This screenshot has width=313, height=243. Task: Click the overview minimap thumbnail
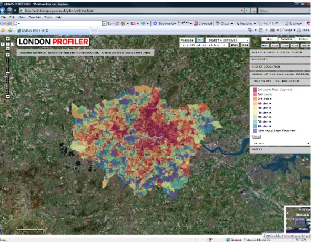click(x=297, y=220)
